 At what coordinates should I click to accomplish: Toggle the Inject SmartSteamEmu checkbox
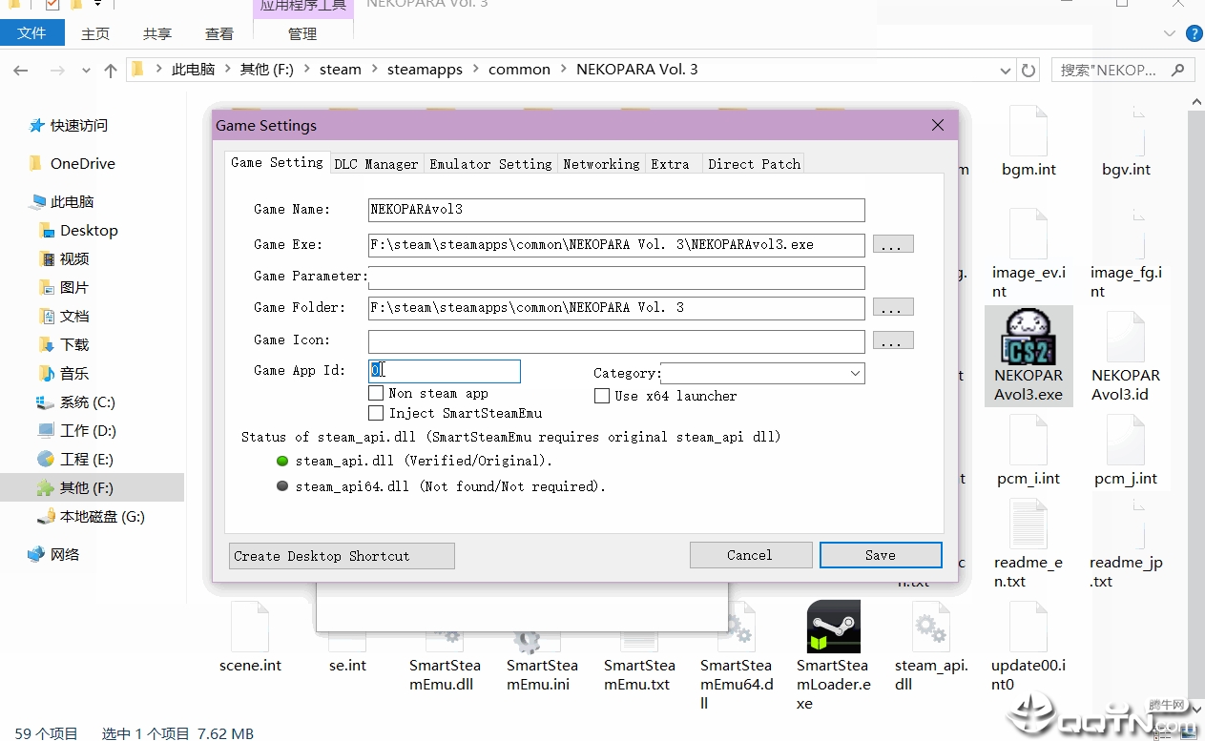[376, 413]
